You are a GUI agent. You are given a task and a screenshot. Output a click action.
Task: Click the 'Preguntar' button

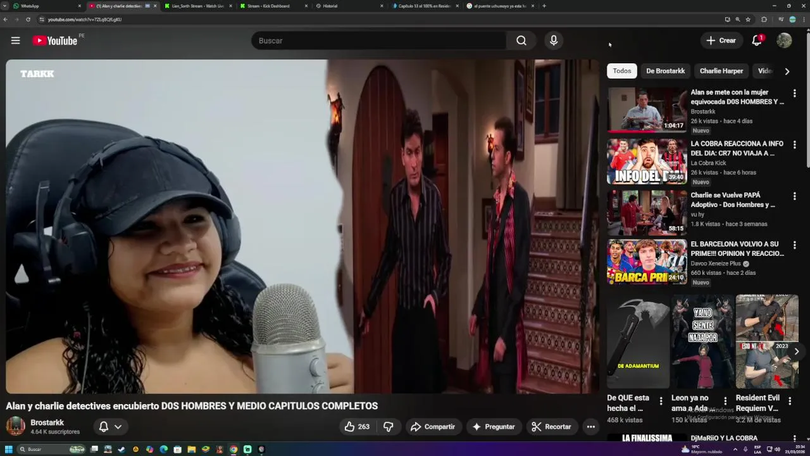(x=494, y=427)
